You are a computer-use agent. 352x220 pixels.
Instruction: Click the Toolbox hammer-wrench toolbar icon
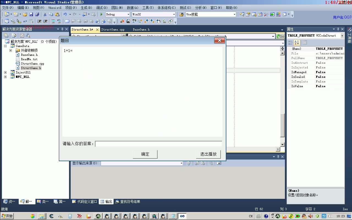pos(266,14)
